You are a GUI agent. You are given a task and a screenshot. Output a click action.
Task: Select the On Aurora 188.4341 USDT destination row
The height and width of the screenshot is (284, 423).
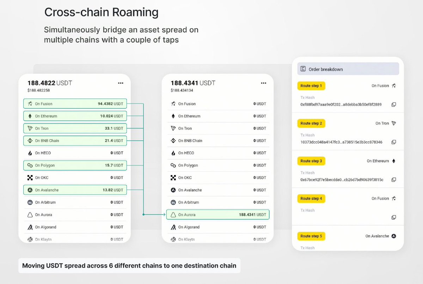pyautogui.click(x=218, y=214)
